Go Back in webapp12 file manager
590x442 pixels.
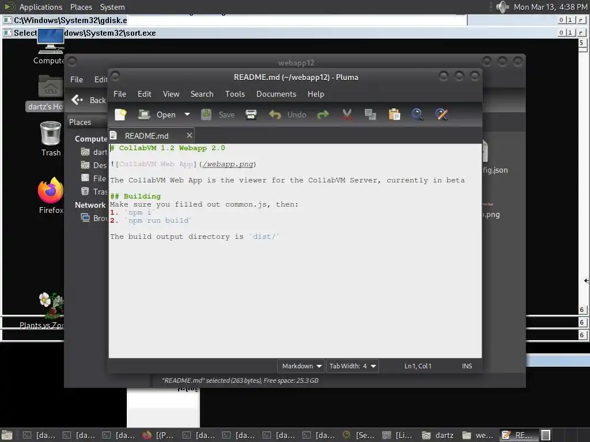pyautogui.click(x=89, y=100)
